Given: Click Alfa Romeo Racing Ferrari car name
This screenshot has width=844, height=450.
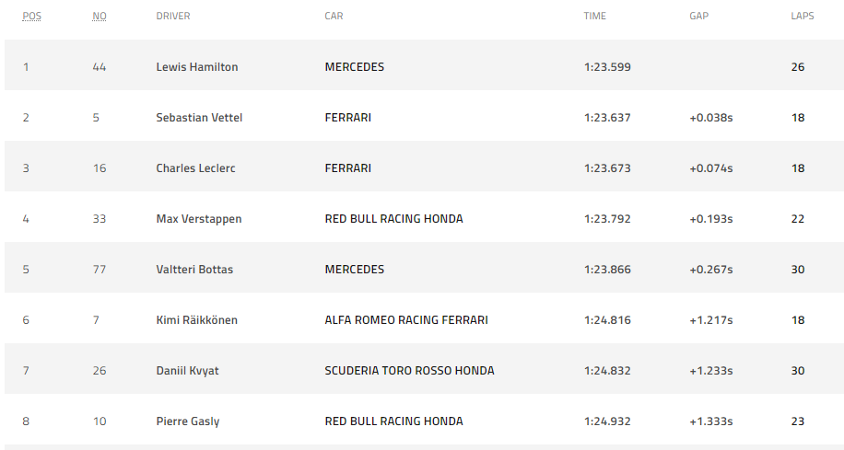Looking at the screenshot, I should point(406,320).
